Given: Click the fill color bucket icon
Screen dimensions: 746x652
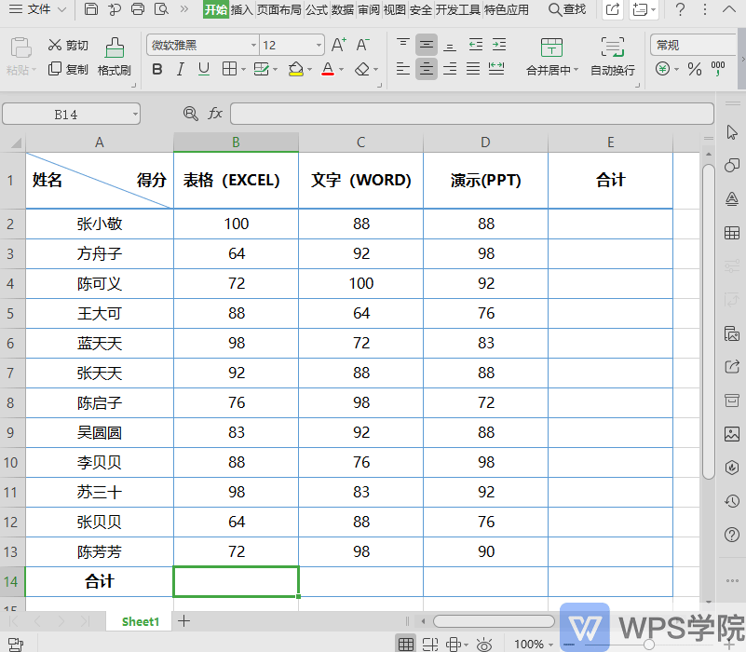Looking at the screenshot, I should click(296, 69).
